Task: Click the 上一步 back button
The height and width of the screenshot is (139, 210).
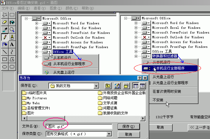Action: tap(199, 127)
